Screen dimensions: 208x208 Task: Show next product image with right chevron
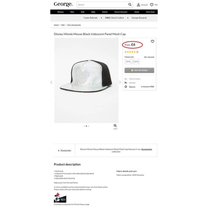(120, 82)
